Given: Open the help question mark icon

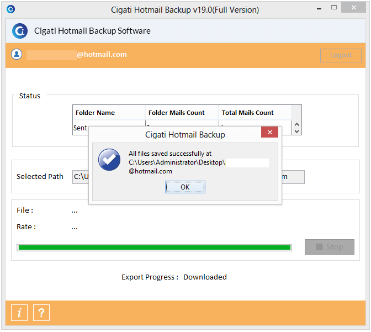Looking at the screenshot, I should tap(41, 313).
